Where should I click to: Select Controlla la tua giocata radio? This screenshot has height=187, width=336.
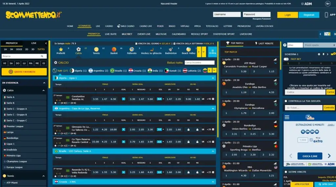point(286,101)
